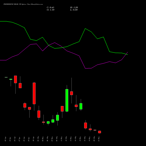Image resolution: width=146 pixels, height=146 pixels.
Task: Click the 12 May date label
Action: tap(66, 139)
